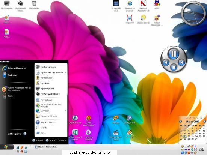Skip to previous track on media widget
The height and width of the screenshot is (155, 207).
[166, 62]
